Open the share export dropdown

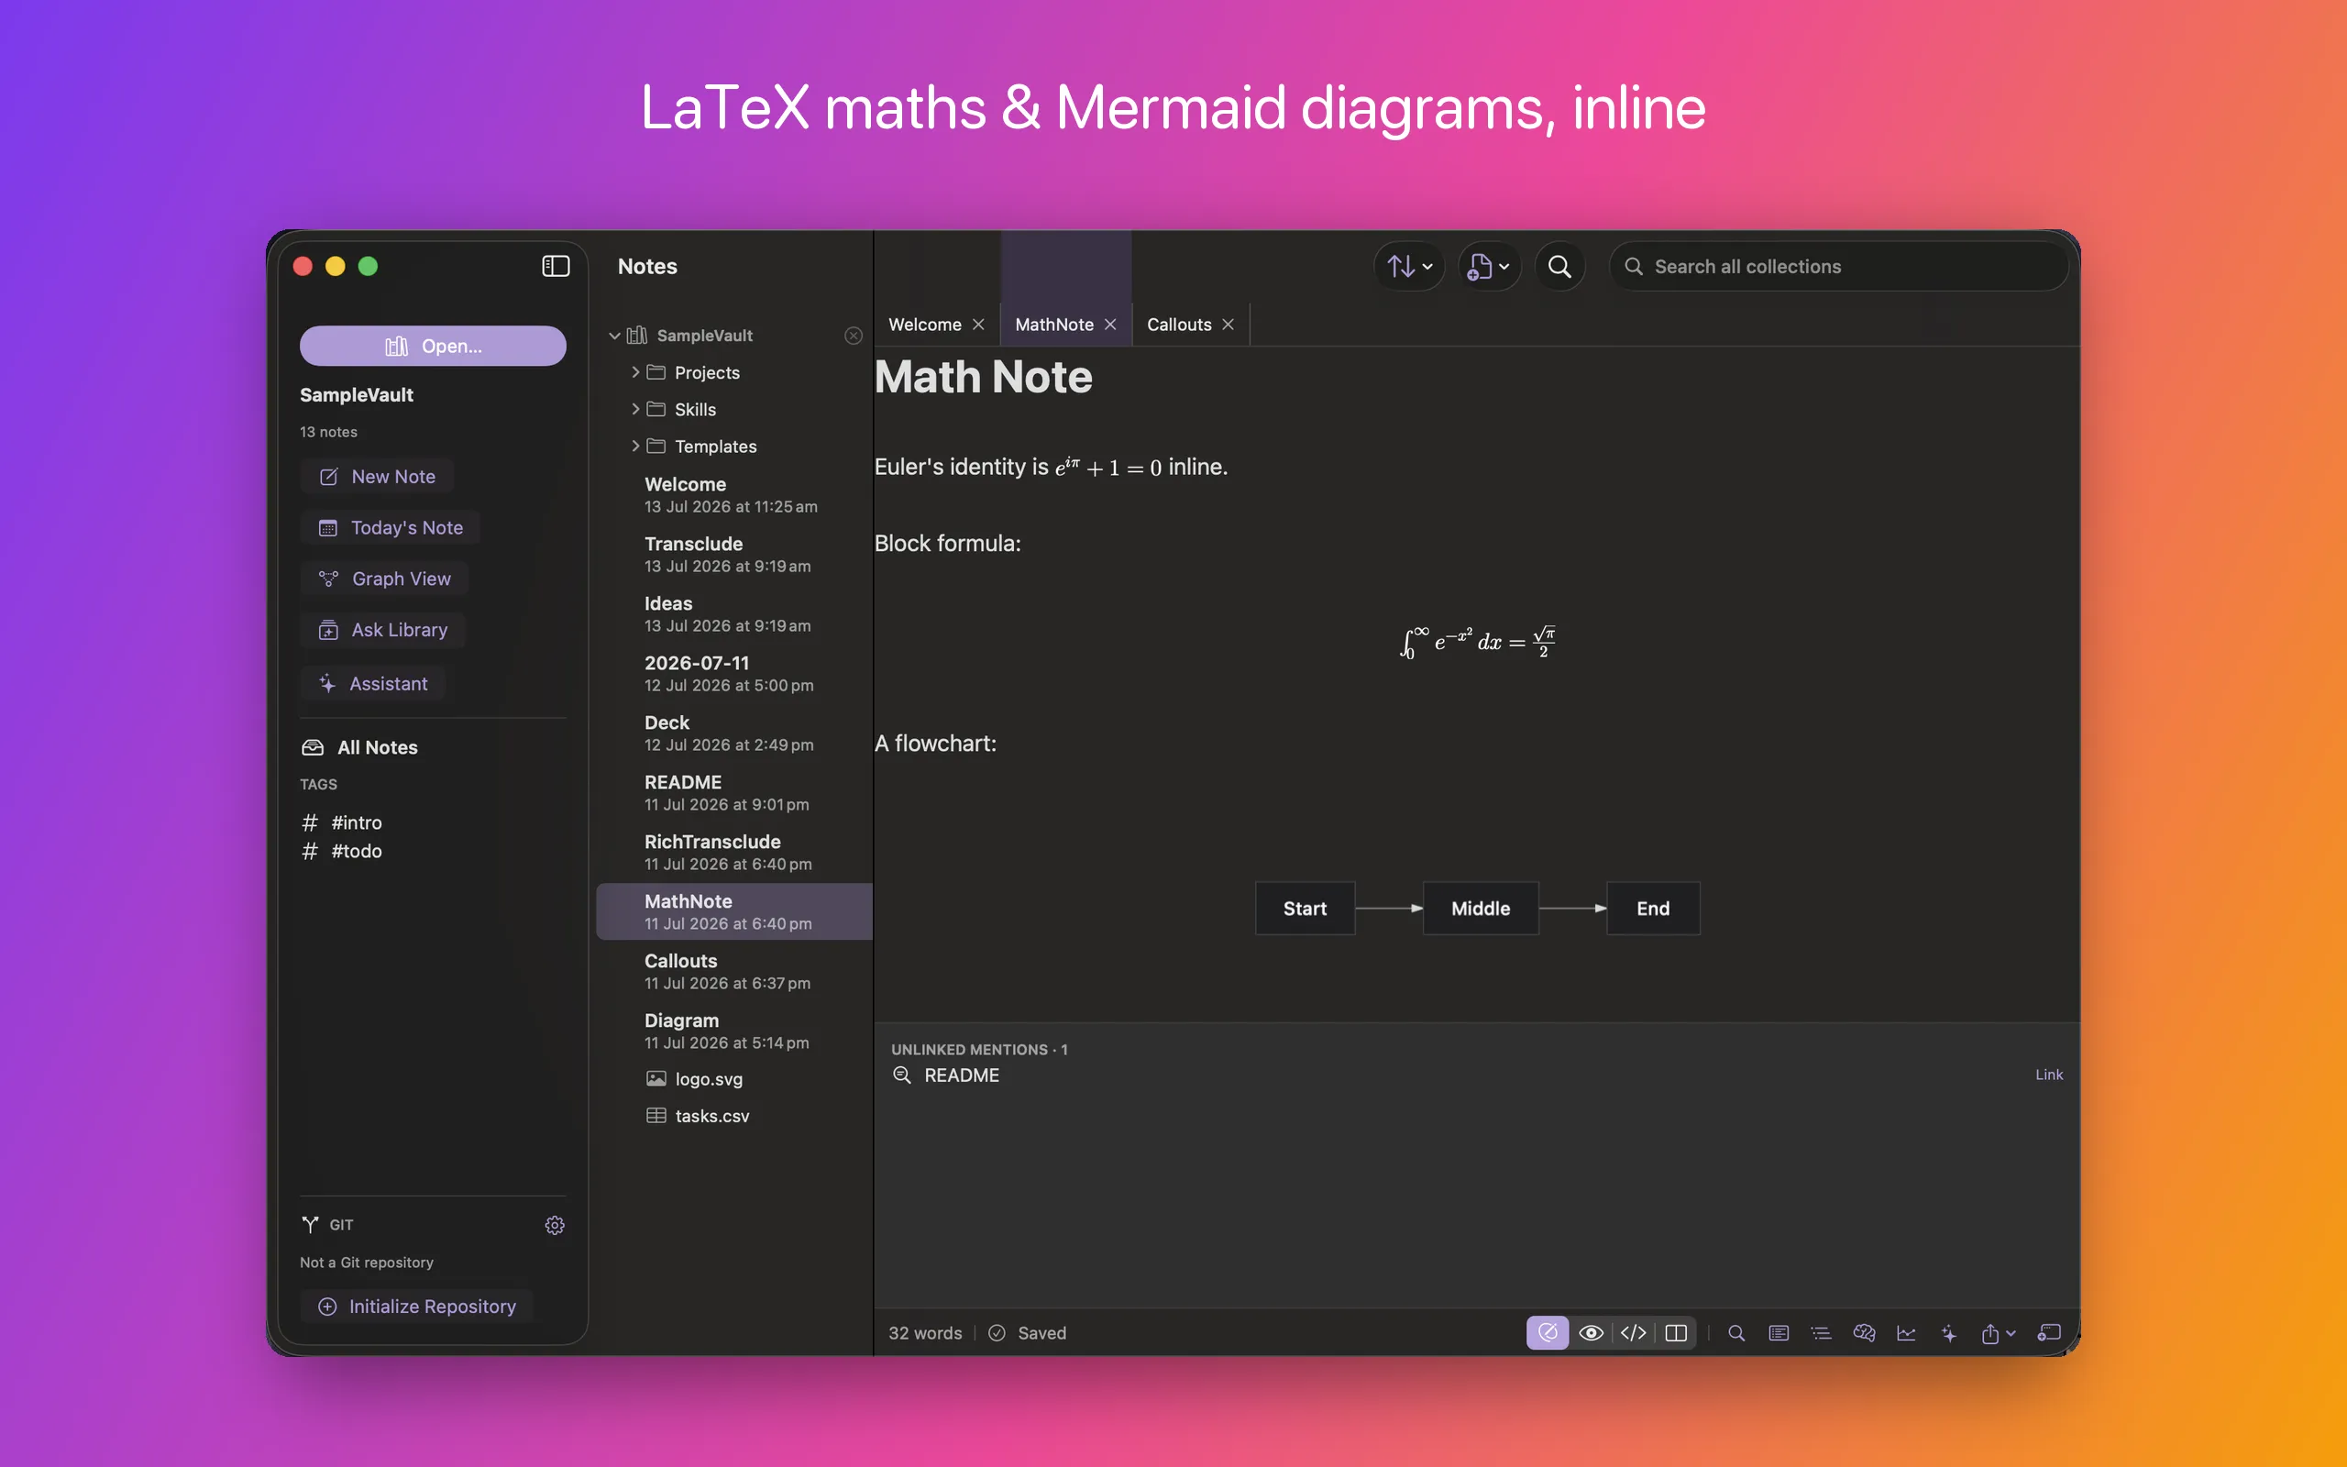[x=1998, y=1333]
